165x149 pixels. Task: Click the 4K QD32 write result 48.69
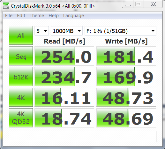pos(126,118)
